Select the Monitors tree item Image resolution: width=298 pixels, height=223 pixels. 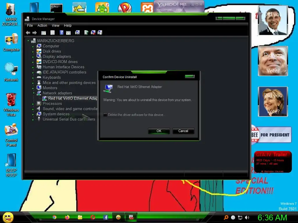(x=50, y=88)
